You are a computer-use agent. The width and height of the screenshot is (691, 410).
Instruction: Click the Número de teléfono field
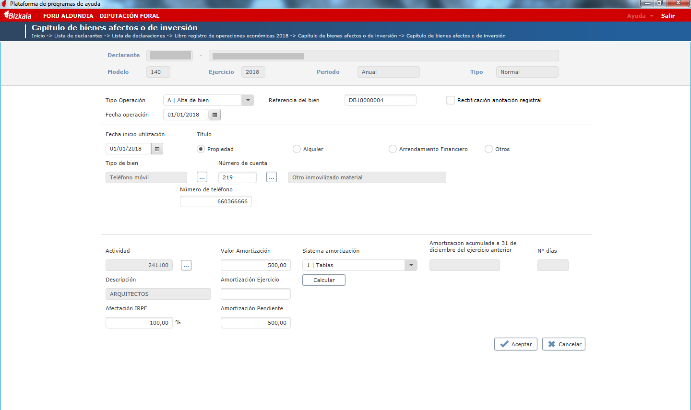pos(216,201)
